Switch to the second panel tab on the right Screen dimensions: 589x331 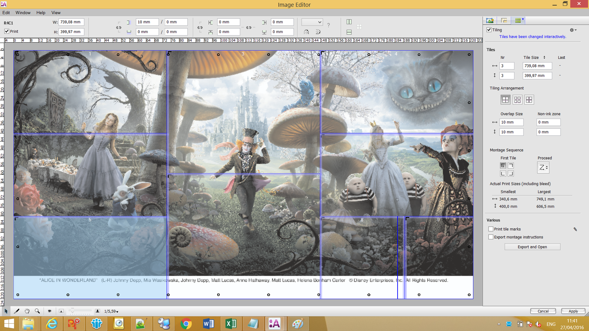pos(504,21)
